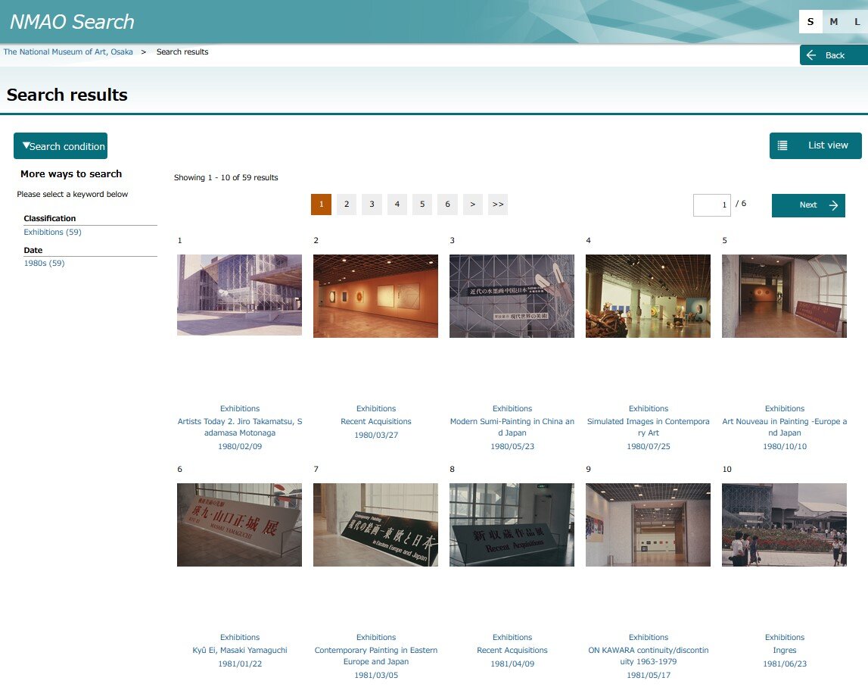Image resolution: width=868 pixels, height=687 pixels.
Task: Open Modern Sumi-Painting in China and Japan link
Action: coord(512,427)
